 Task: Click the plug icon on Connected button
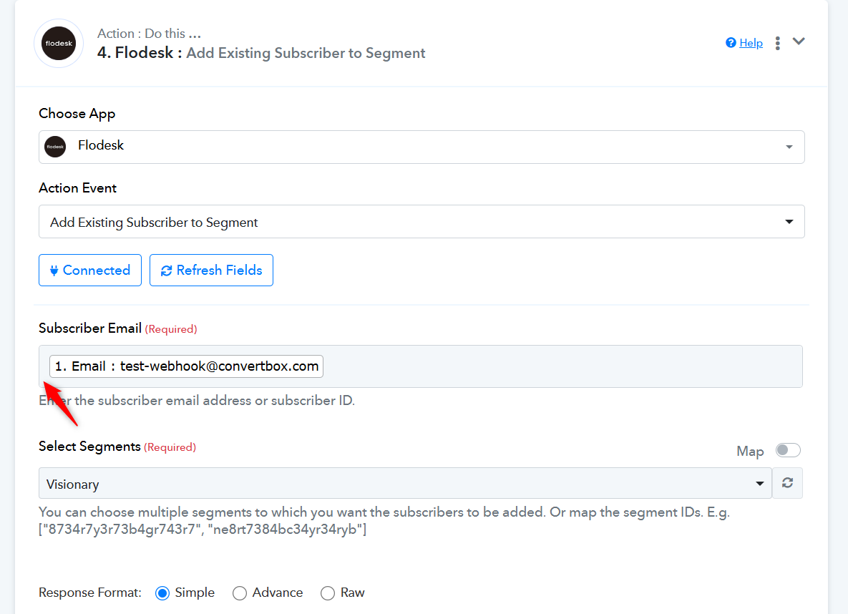point(54,271)
